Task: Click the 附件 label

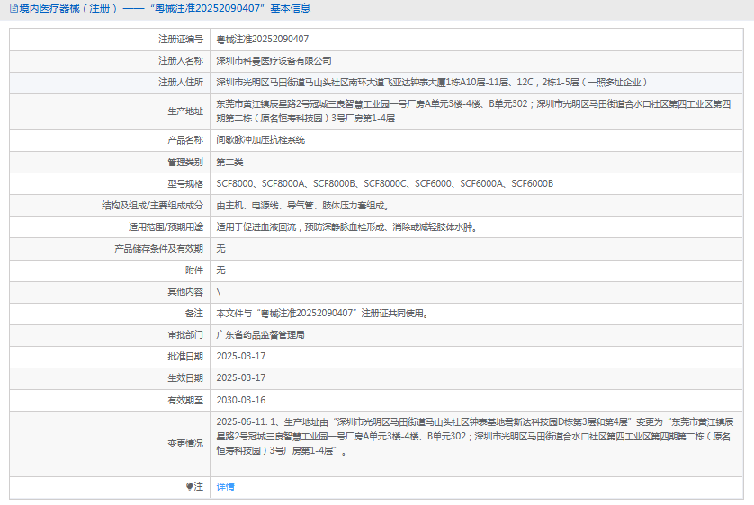Action: point(194,270)
